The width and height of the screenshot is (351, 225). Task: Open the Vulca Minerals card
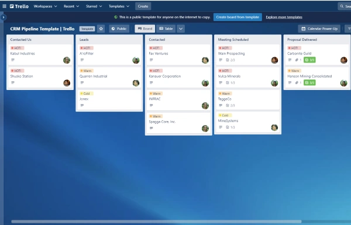pyautogui.click(x=248, y=77)
